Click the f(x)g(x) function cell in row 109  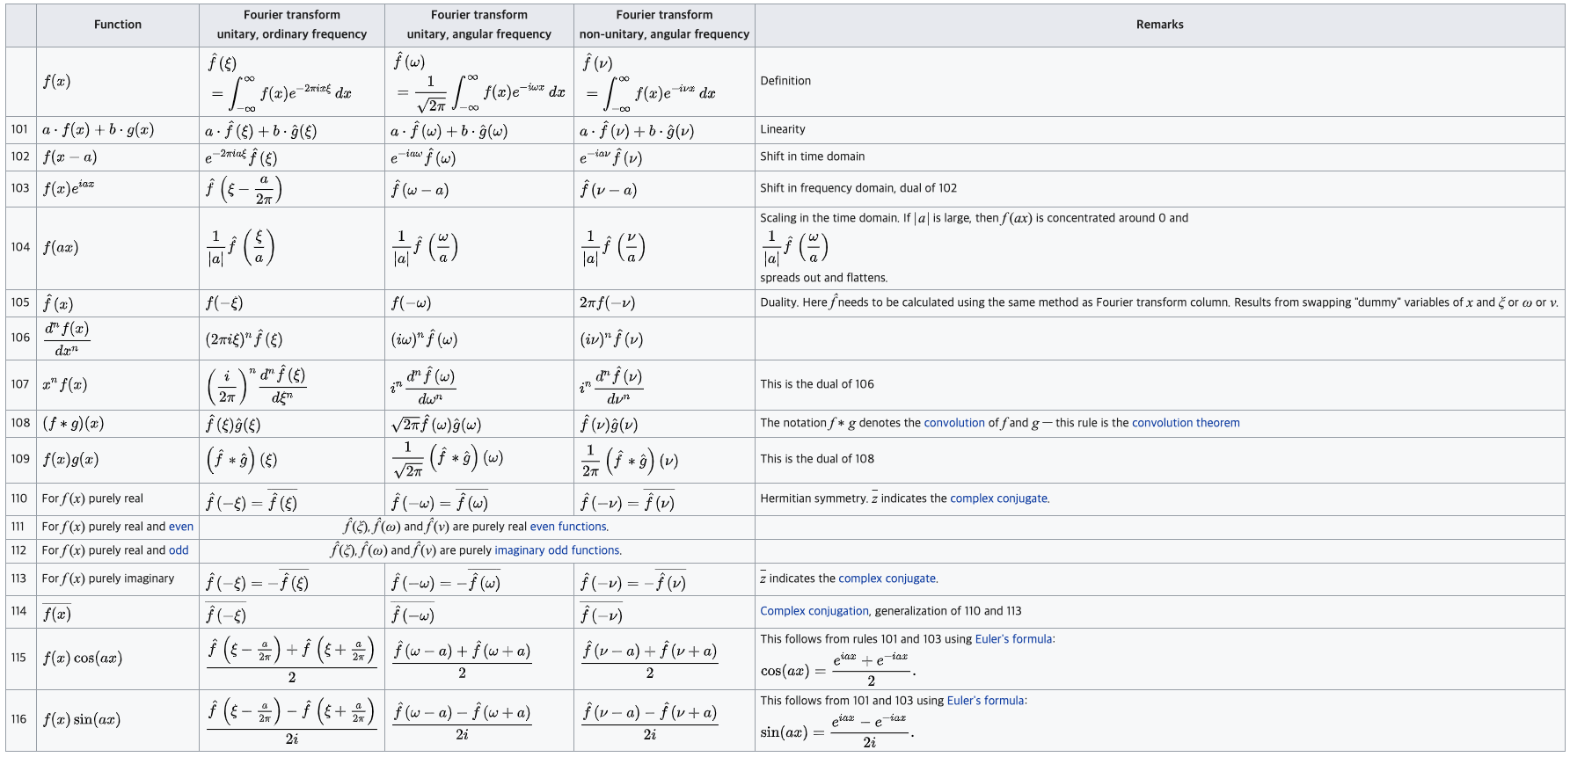tap(118, 459)
